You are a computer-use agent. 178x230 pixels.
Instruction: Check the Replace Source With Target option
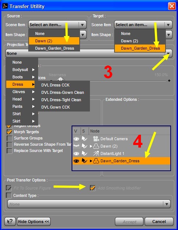click(x=10, y=151)
